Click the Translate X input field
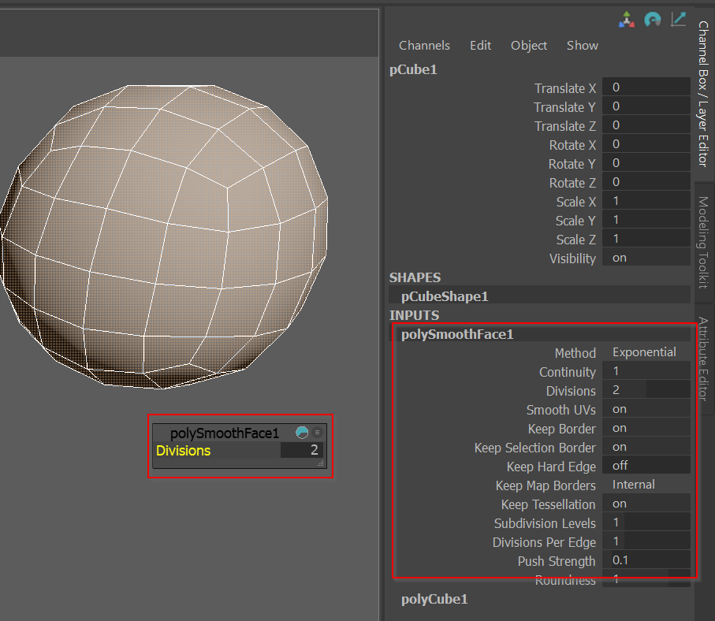The height and width of the screenshot is (621, 715). tap(646, 87)
